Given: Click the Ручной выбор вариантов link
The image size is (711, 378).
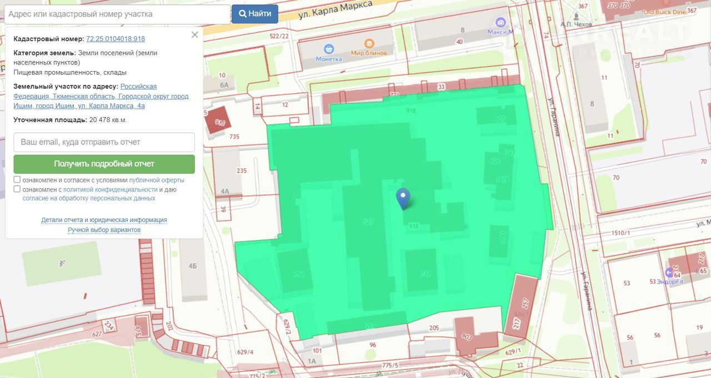Looking at the screenshot, I should click(x=104, y=230).
